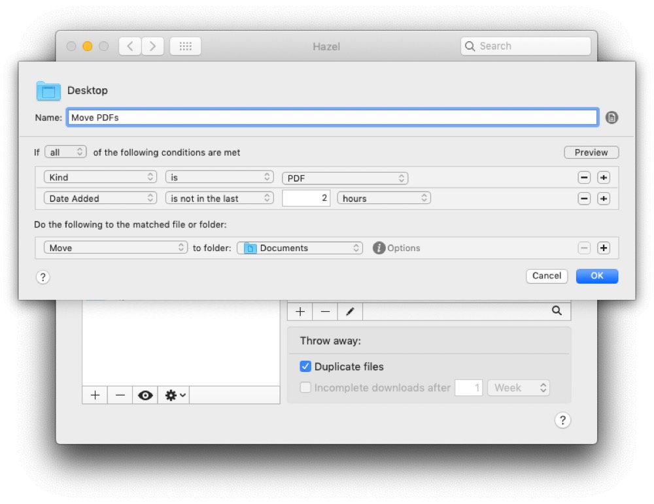Uncheck the Duplicate files option
654x504 pixels.
tap(305, 366)
